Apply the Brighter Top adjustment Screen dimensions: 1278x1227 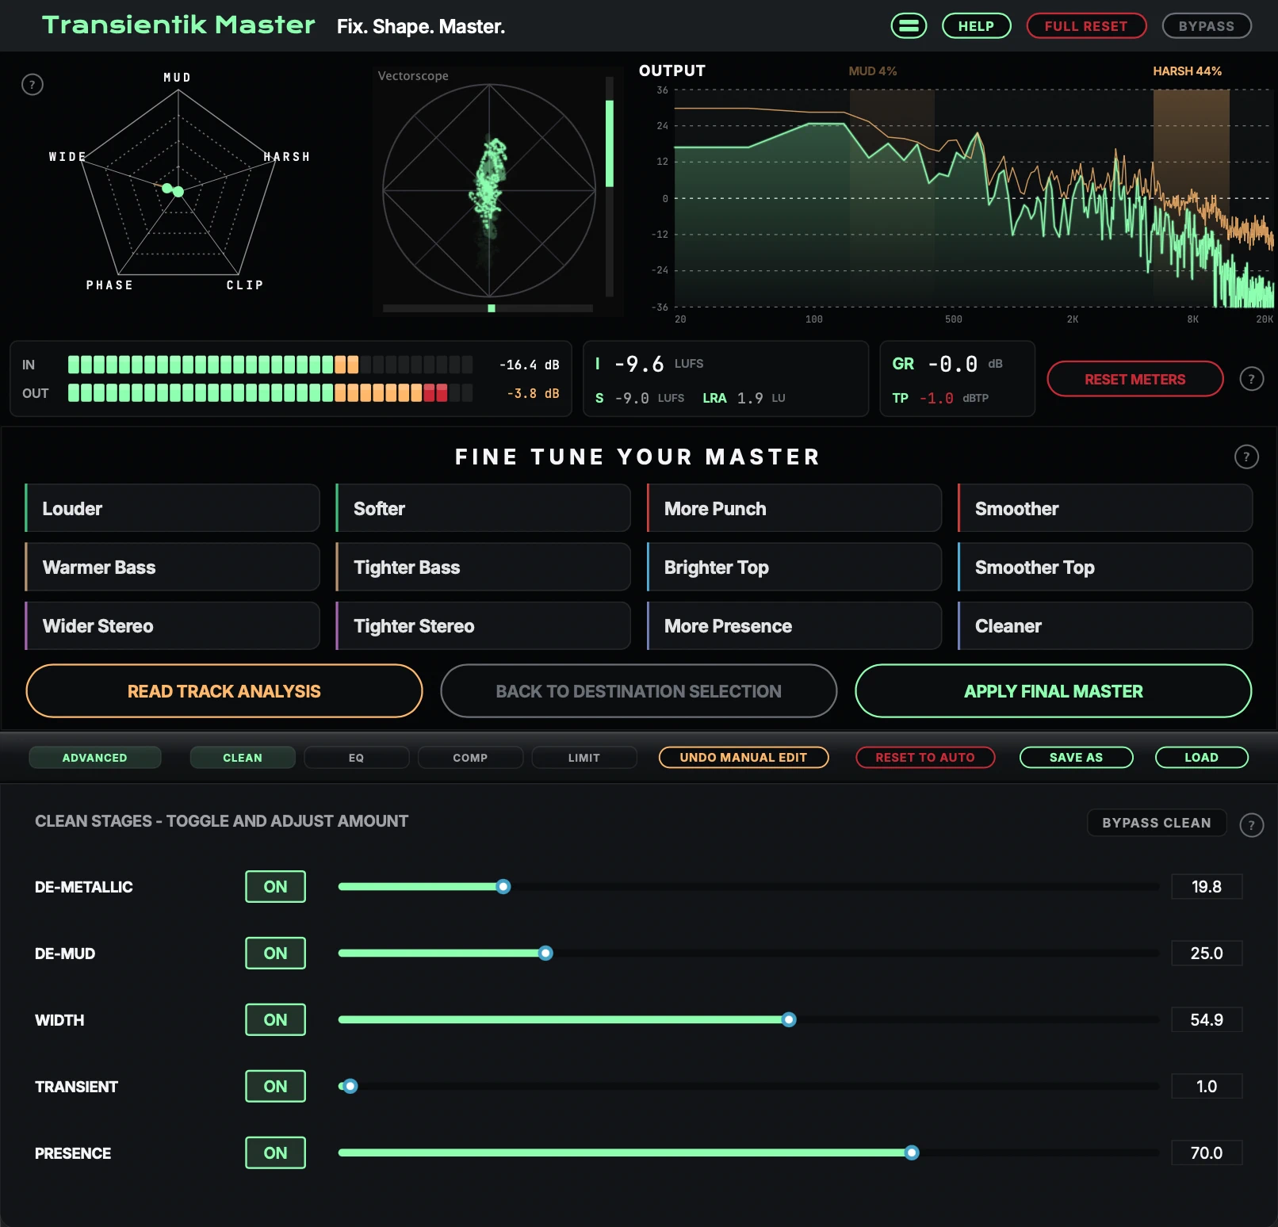[x=794, y=568]
